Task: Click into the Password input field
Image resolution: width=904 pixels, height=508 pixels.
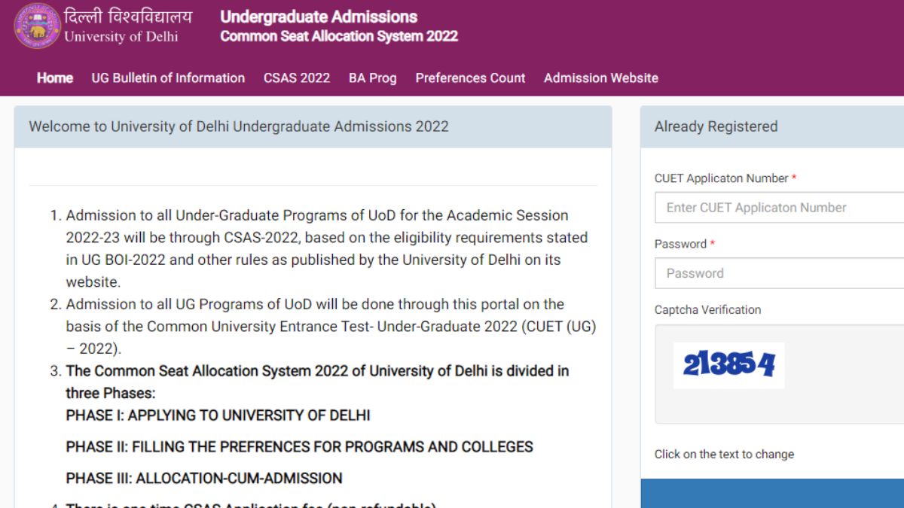Action: (780, 273)
